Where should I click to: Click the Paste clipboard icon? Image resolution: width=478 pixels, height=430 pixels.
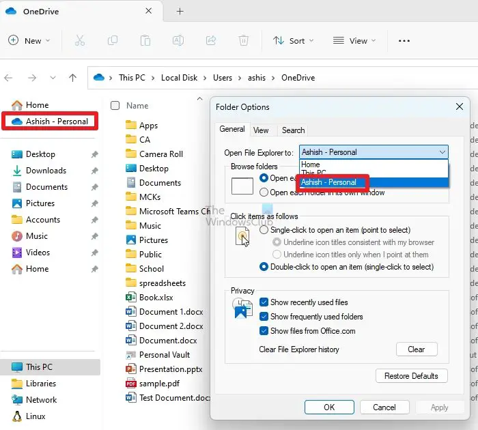(x=145, y=40)
